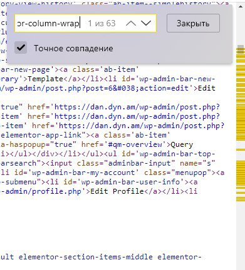The image size is (245, 270).
Task: Click the Закрыть button
Action: pos(193,23)
